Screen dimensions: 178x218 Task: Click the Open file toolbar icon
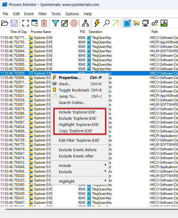click(x=4, y=23)
